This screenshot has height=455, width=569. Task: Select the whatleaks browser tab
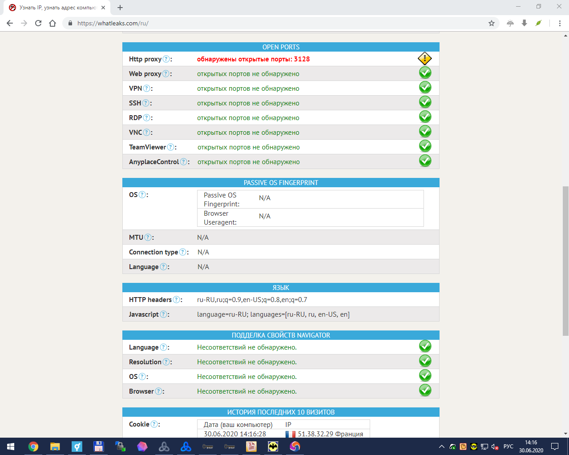(x=58, y=8)
